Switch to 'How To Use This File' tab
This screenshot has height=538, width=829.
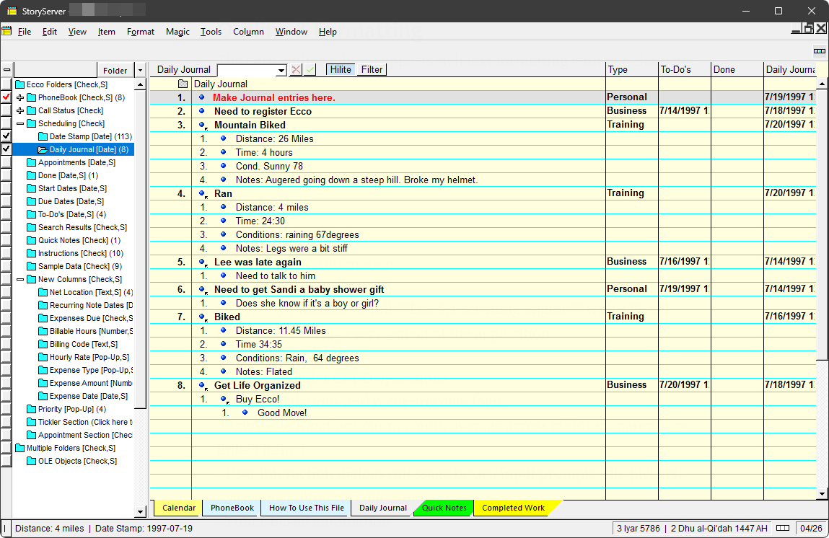tap(307, 508)
